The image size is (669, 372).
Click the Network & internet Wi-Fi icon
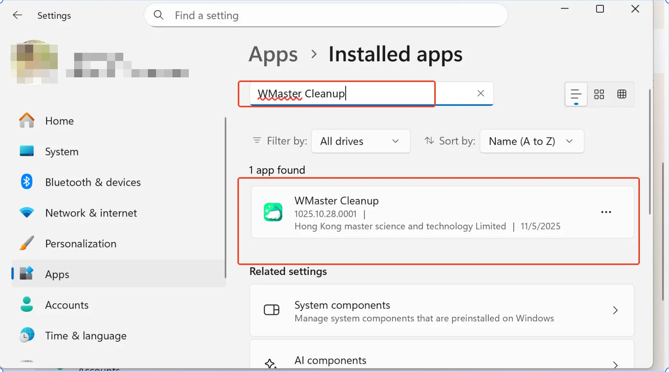[26, 212]
